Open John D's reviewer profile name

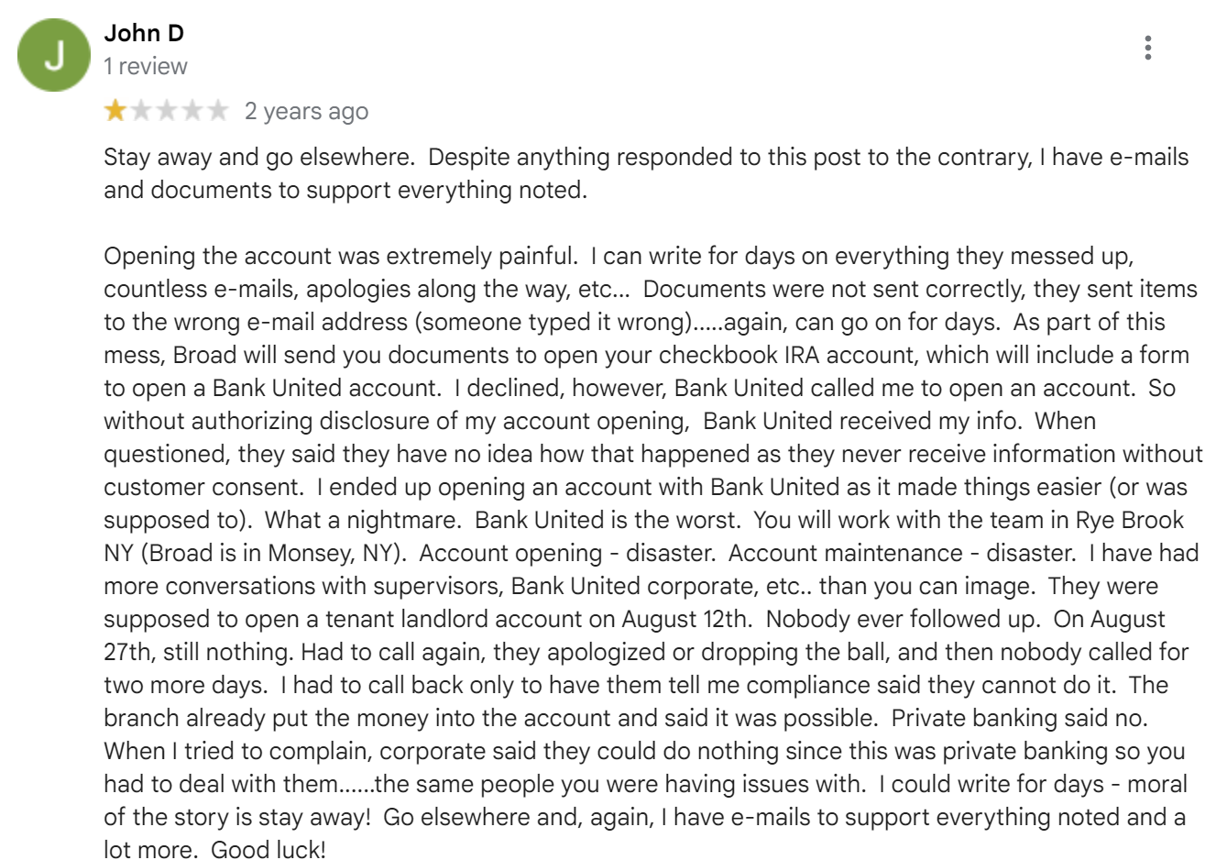click(144, 33)
